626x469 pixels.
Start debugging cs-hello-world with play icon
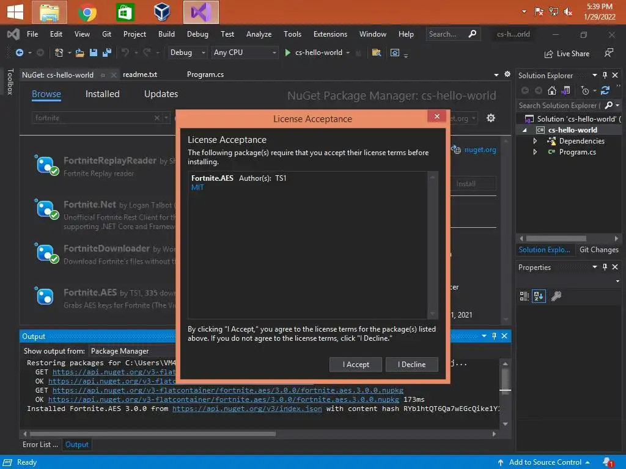point(287,53)
